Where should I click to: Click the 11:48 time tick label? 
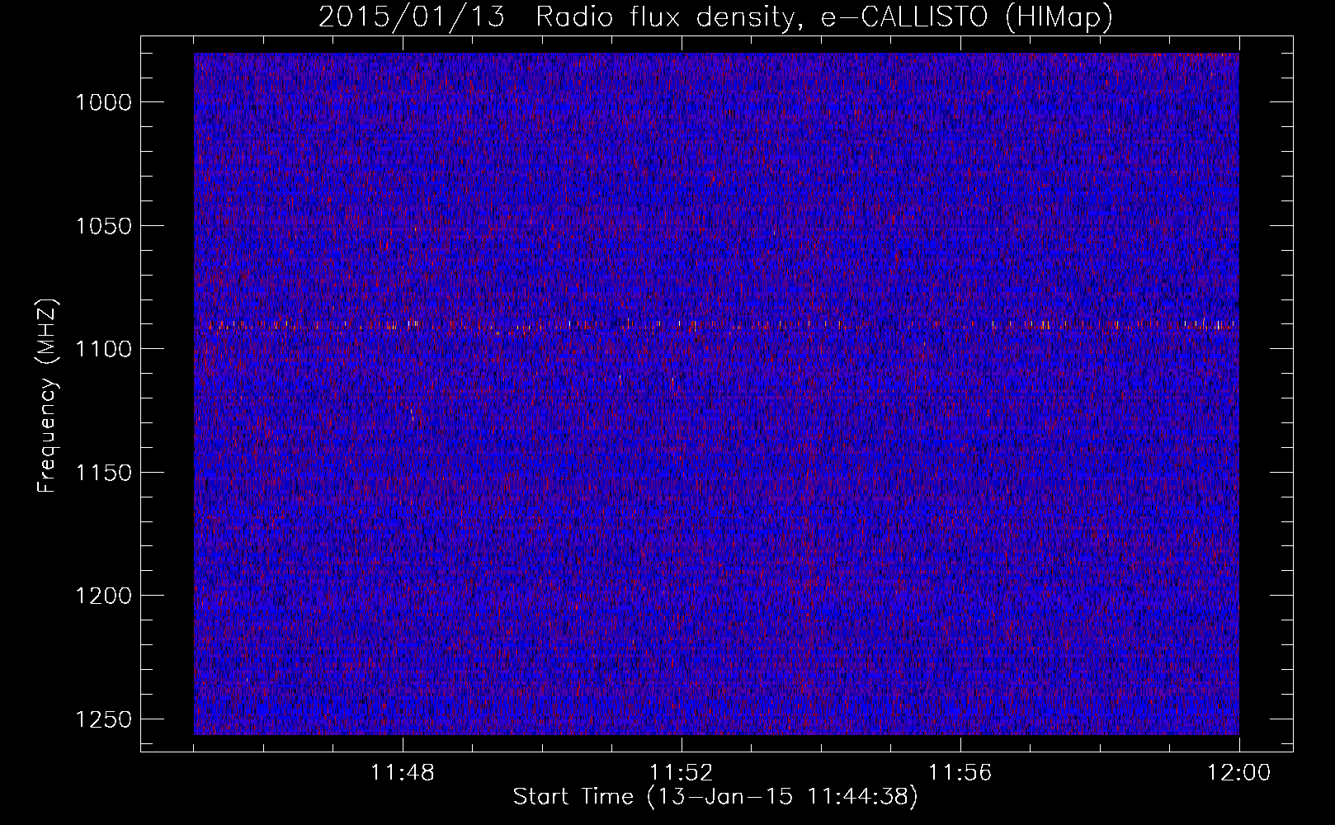tap(403, 773)
